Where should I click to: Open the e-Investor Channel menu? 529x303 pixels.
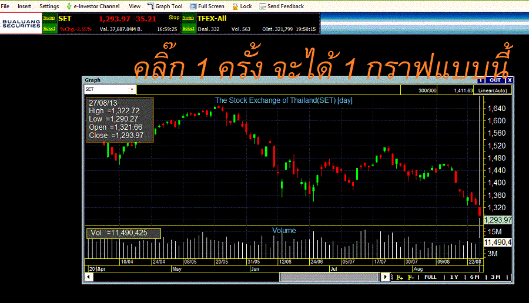tap(96, 6)
